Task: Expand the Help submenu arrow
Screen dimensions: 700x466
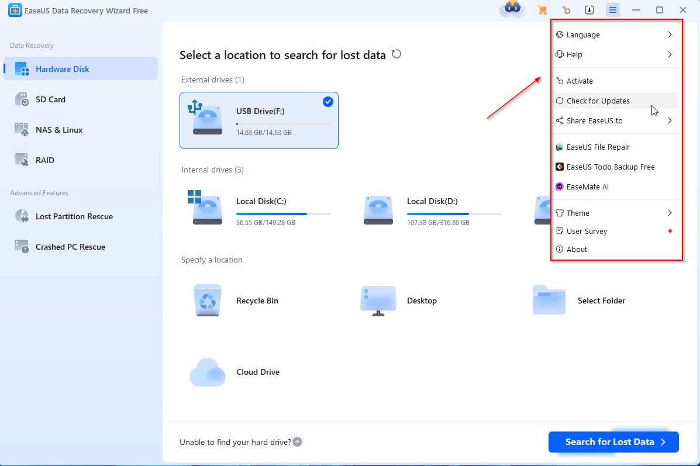Action: [x=670, y=54]
